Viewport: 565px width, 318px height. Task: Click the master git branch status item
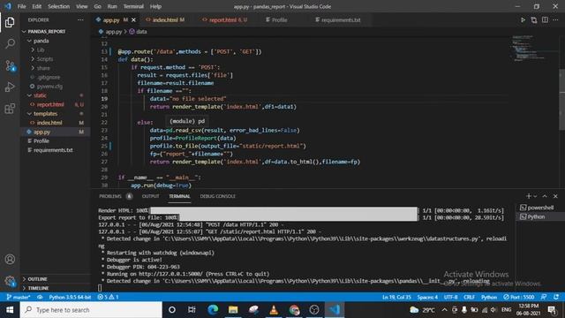[x=19, y=297]
